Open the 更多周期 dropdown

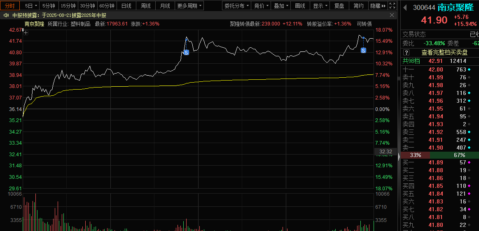click(x=189, y=5)
